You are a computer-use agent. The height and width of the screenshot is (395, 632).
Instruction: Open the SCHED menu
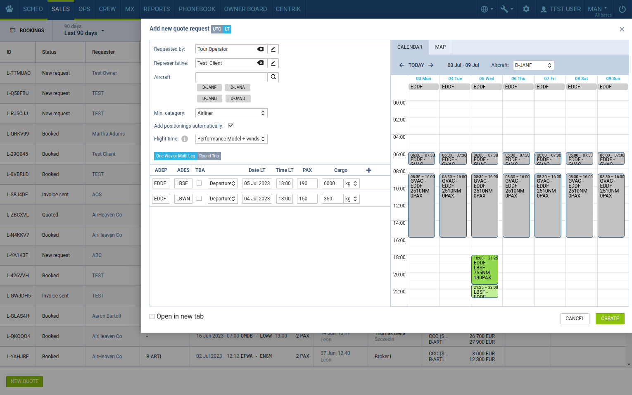pyautogui.click(x=33, y=9)
